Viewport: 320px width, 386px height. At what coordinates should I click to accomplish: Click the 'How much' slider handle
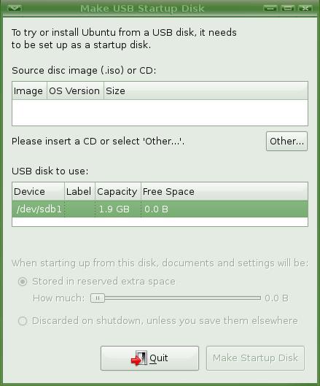tap(98, 298)
